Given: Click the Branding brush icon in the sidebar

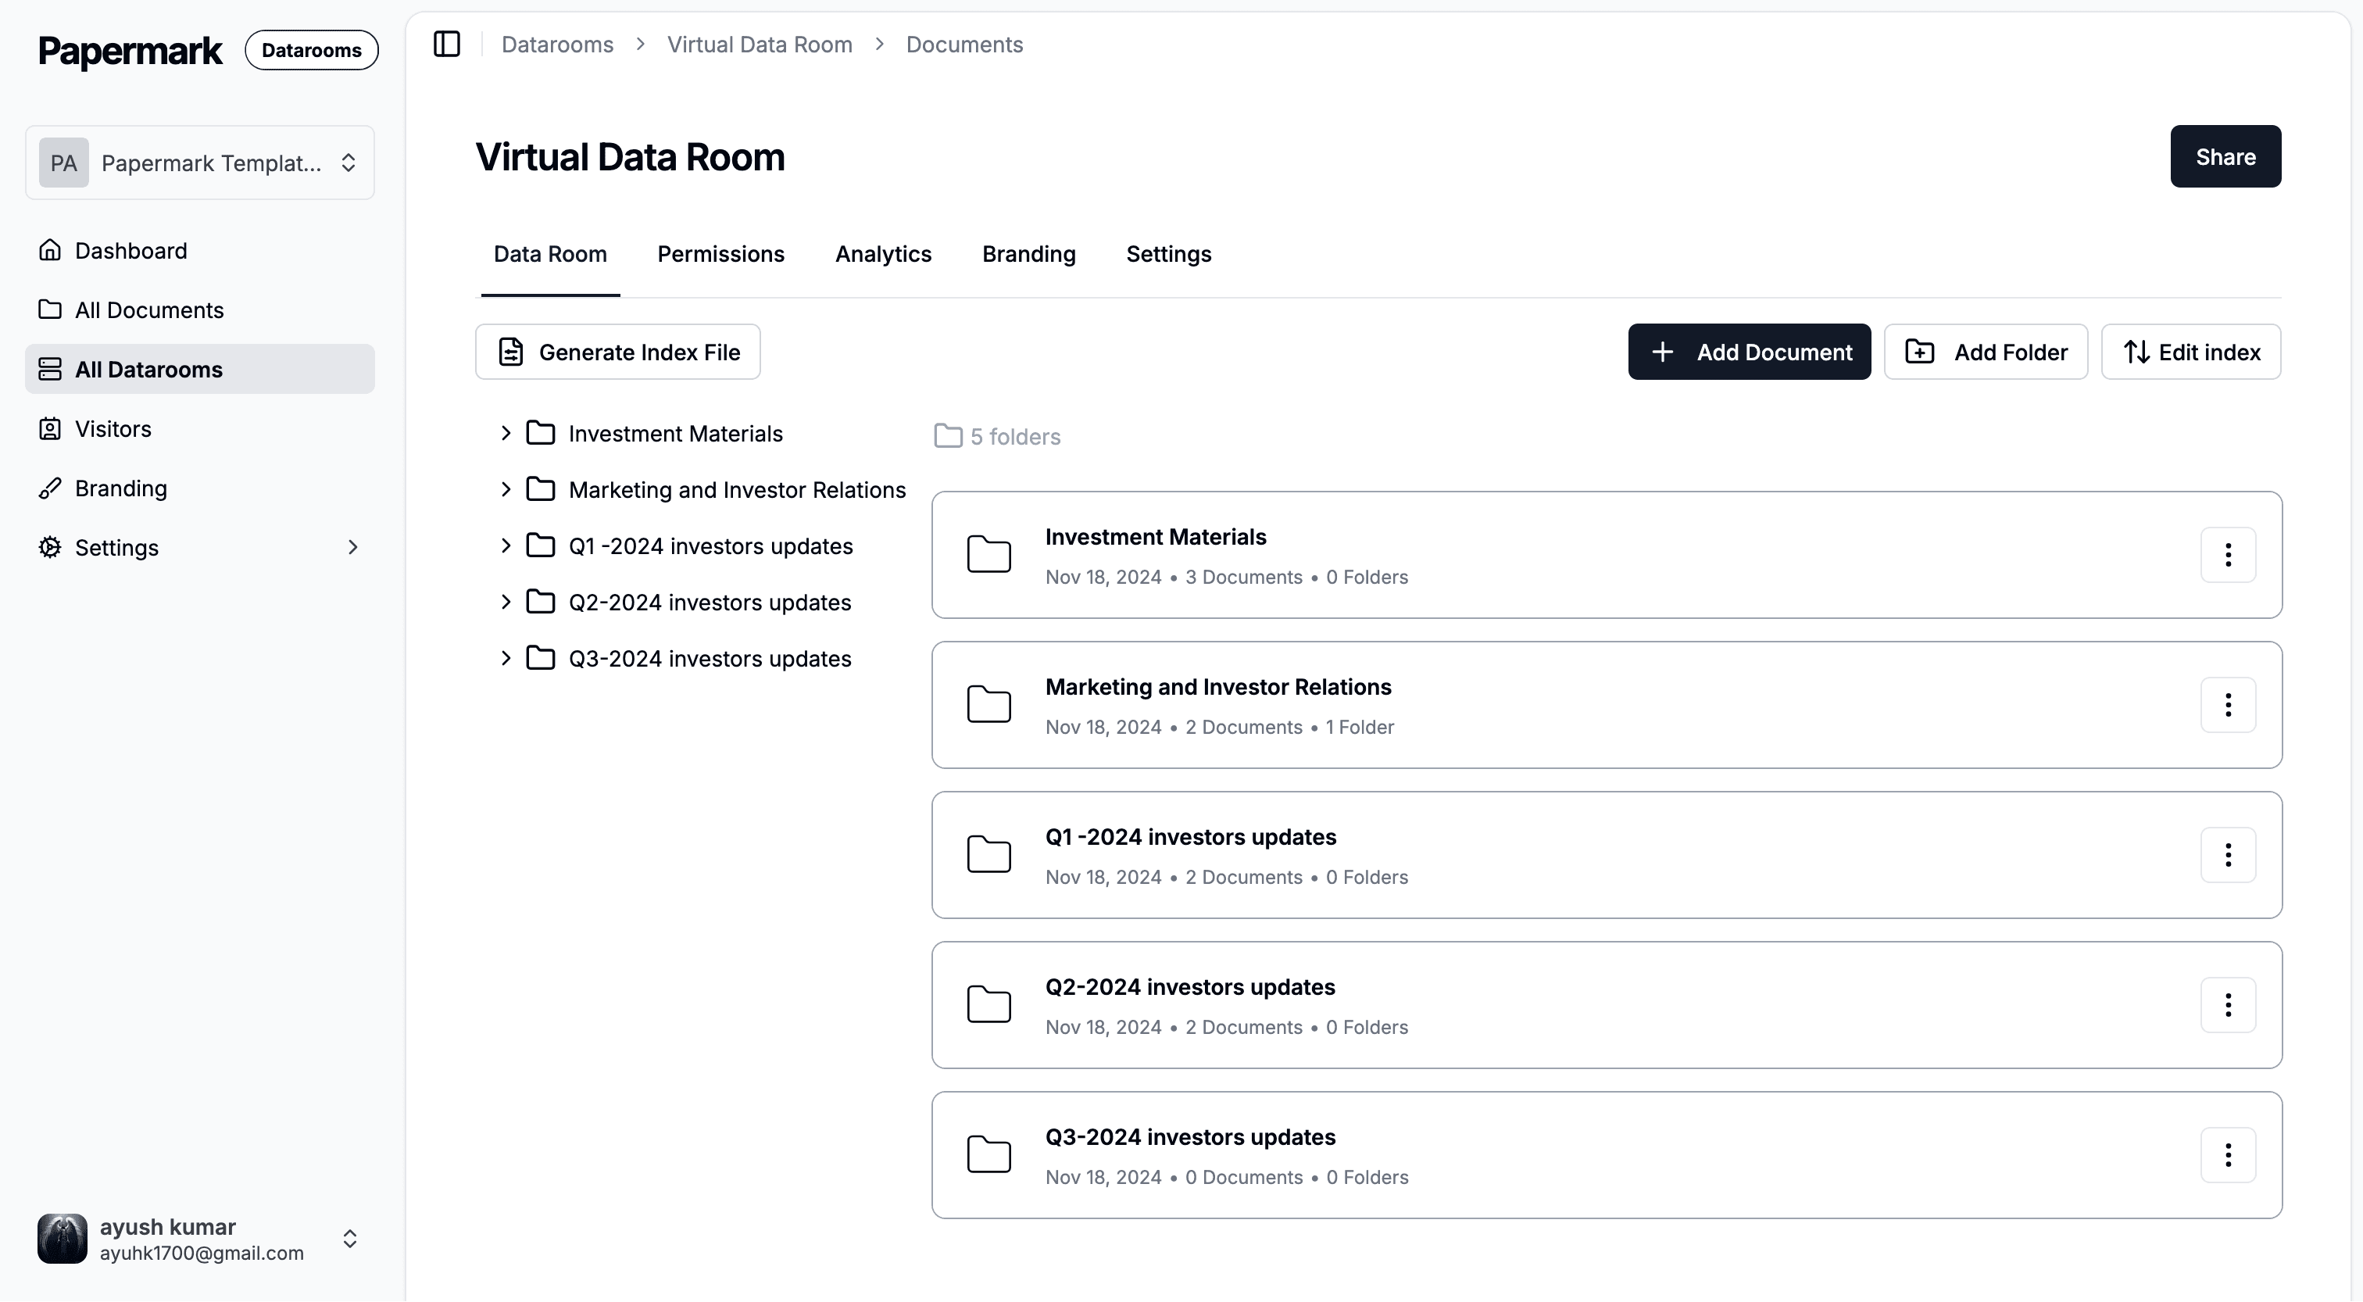Looking at the screenshot, I should tap(51, 488).
